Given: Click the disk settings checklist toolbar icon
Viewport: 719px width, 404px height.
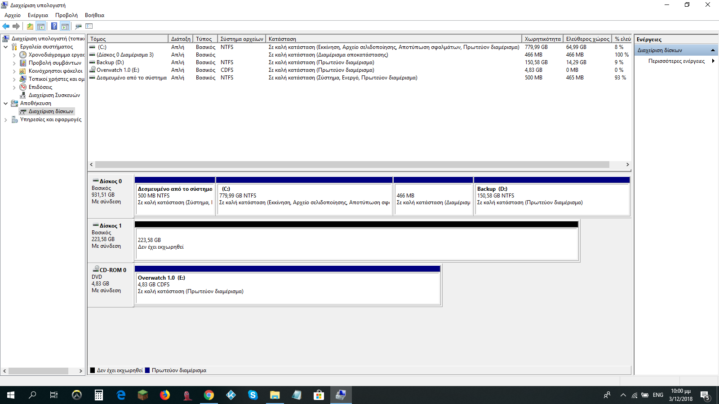Looking at the screenshot, I should point(89,26).
